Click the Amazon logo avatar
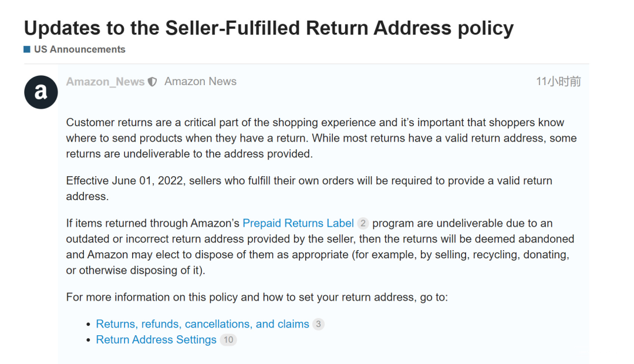The width and height of the screenshot is (634, 364). [41, 92]
